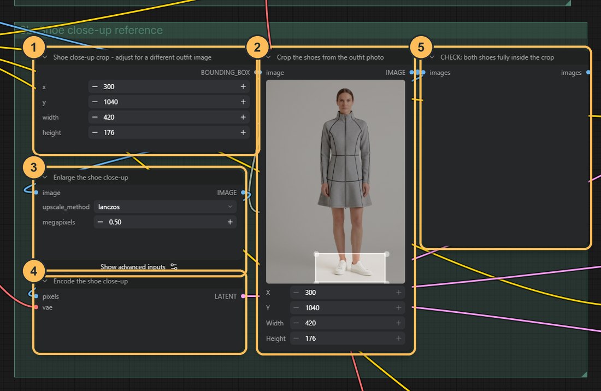Decrease Height value in crop node
The width and height of the screenshot is (601, 391).
(296, 339)
